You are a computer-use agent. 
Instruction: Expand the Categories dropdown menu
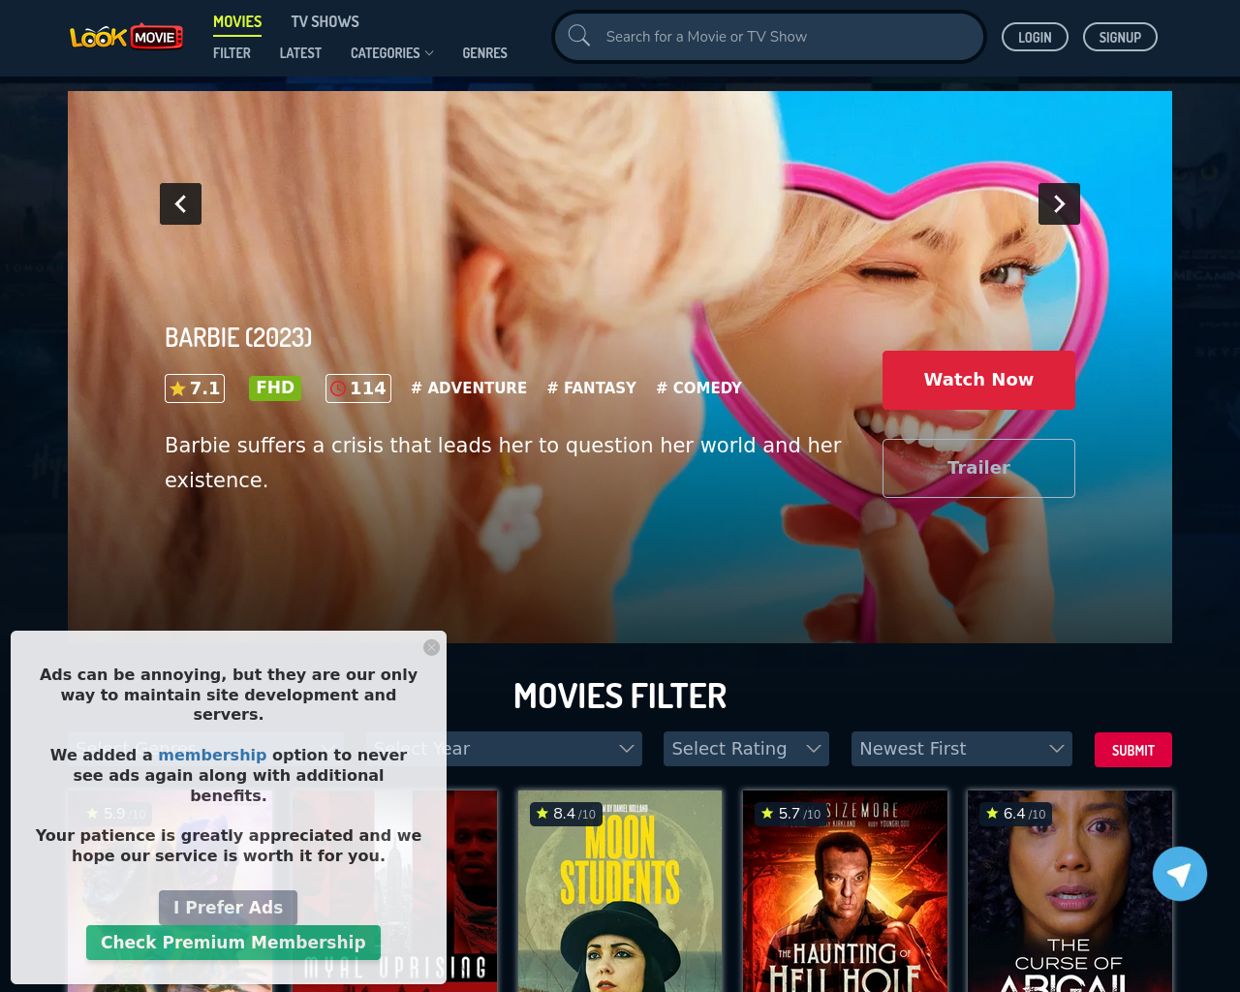coord(391,53)
